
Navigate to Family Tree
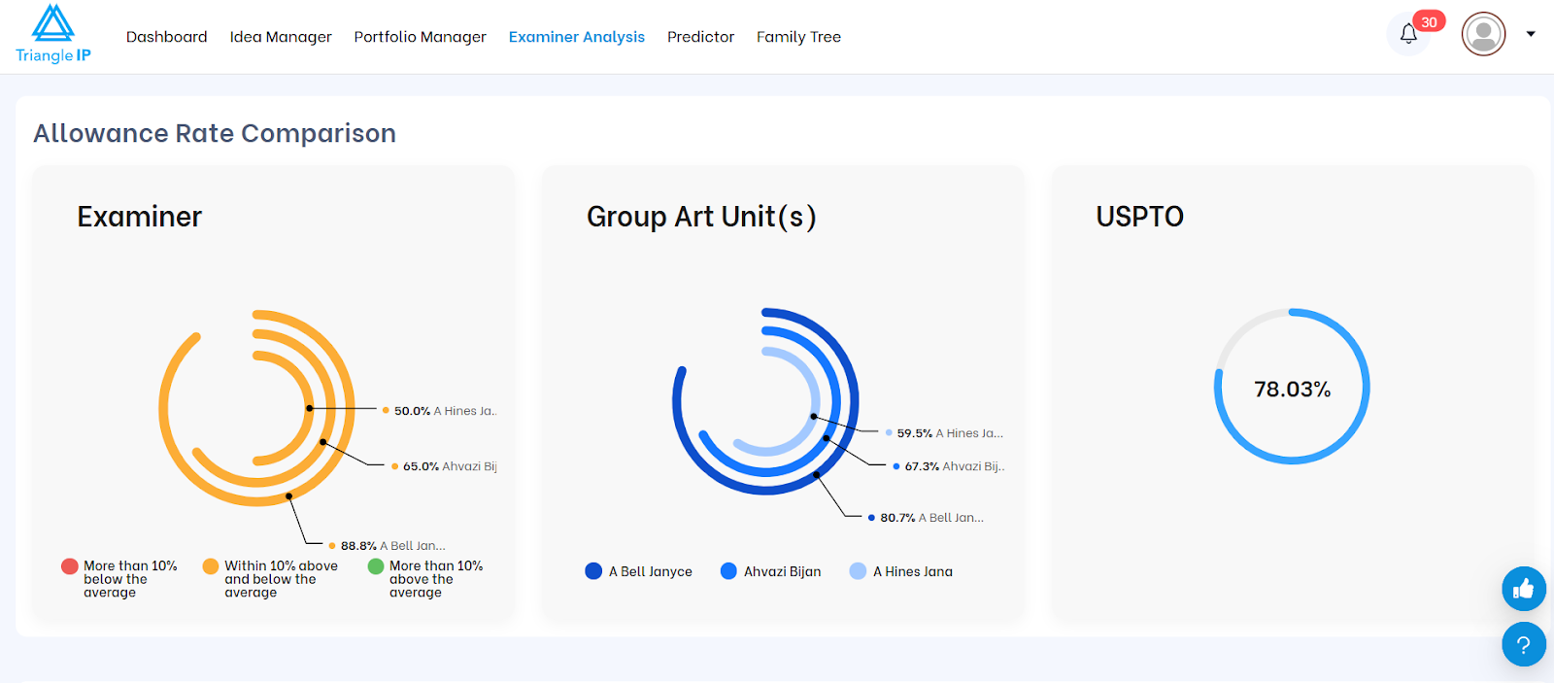coord(798,37)
